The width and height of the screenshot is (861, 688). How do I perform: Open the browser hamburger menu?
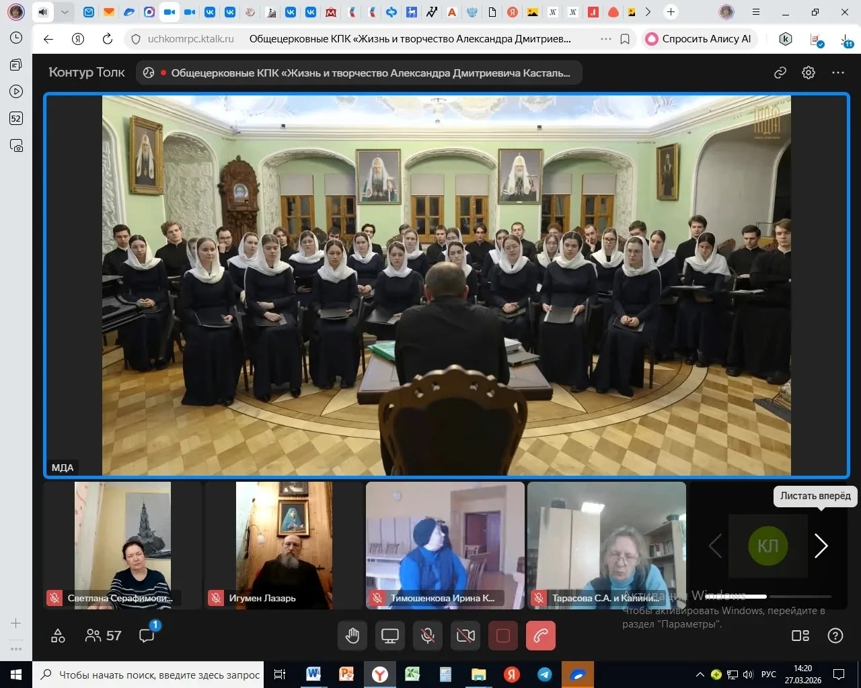[756, 12]
